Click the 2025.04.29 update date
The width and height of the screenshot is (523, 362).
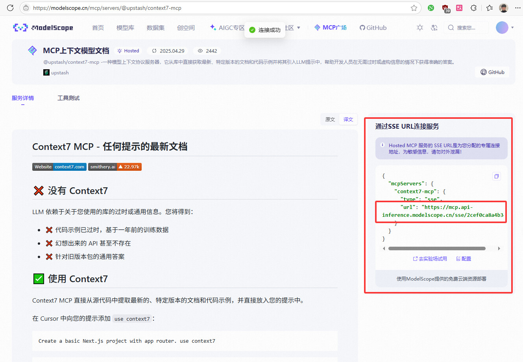tap(168, 51)
